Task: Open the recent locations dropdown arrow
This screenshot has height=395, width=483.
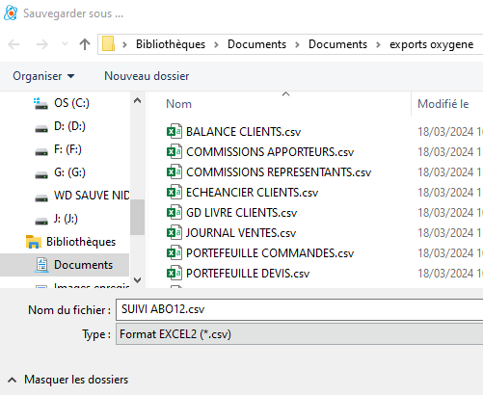Action: pos(65,43)
